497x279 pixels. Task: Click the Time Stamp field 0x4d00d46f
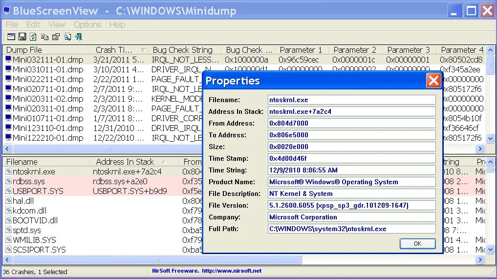351,158
